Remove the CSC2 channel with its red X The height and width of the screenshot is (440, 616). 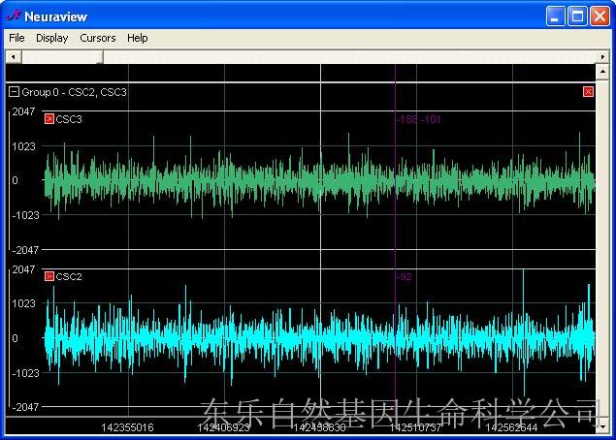pos(49,276)
